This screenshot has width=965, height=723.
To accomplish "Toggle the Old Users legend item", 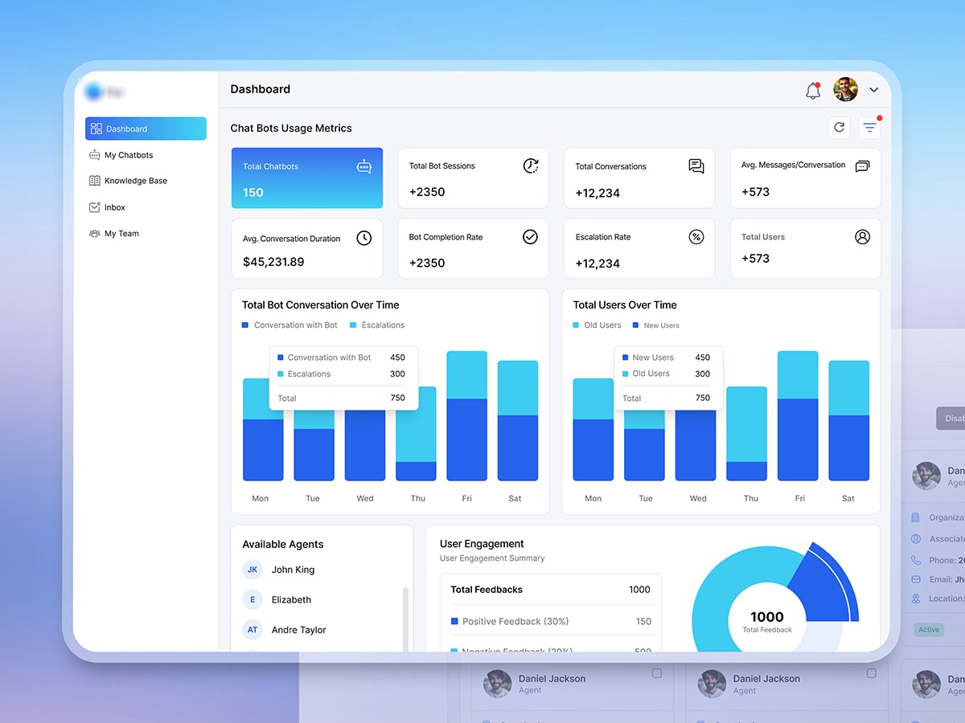I will pyautogui.click(x=597, y=325).
